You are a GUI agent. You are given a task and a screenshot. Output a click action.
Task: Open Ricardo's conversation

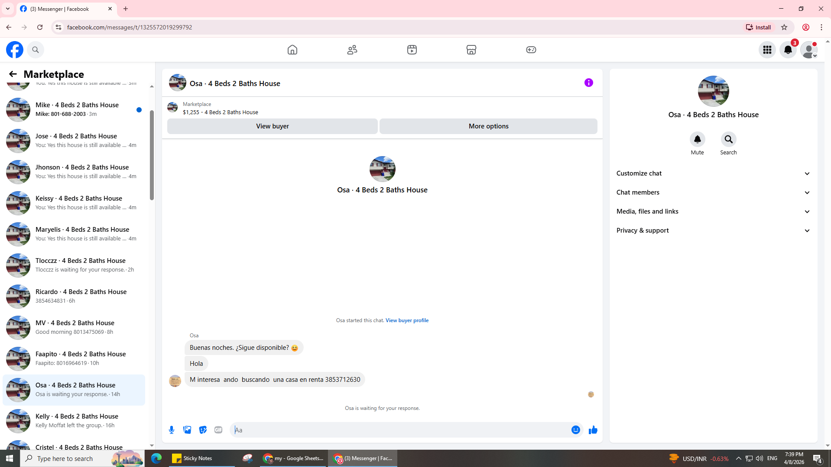coord(74,296)
